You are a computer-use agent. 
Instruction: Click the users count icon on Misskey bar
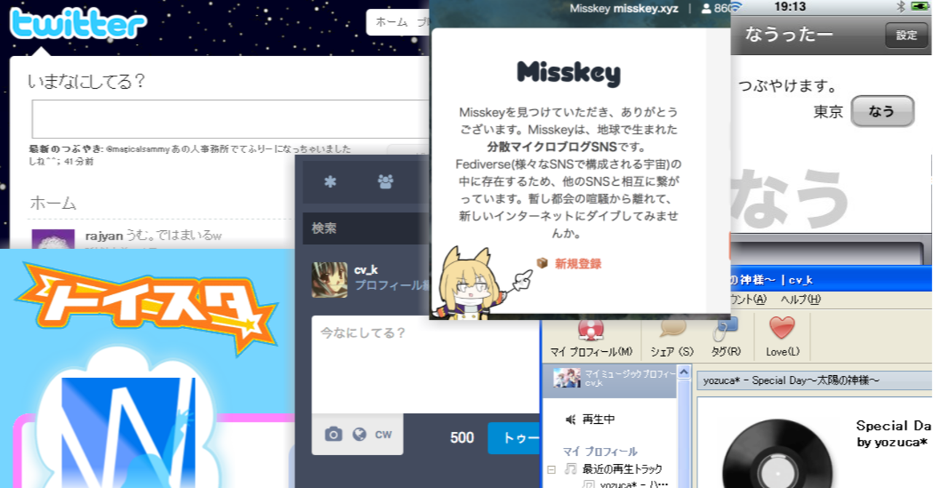[x=706, y=9]
